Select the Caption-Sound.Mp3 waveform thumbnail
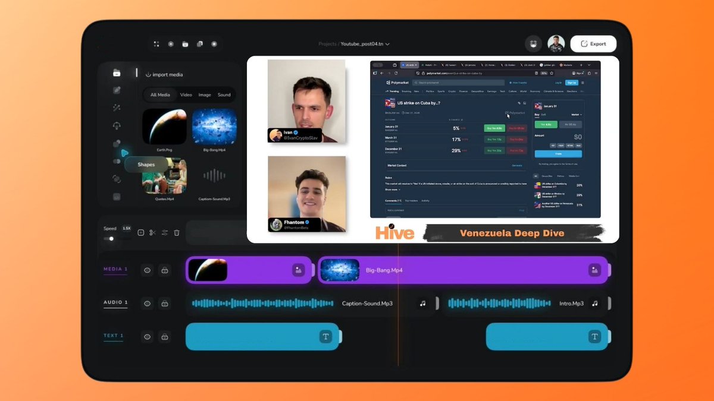Screen dimensions: 714x401 click(x=214, y=175)
